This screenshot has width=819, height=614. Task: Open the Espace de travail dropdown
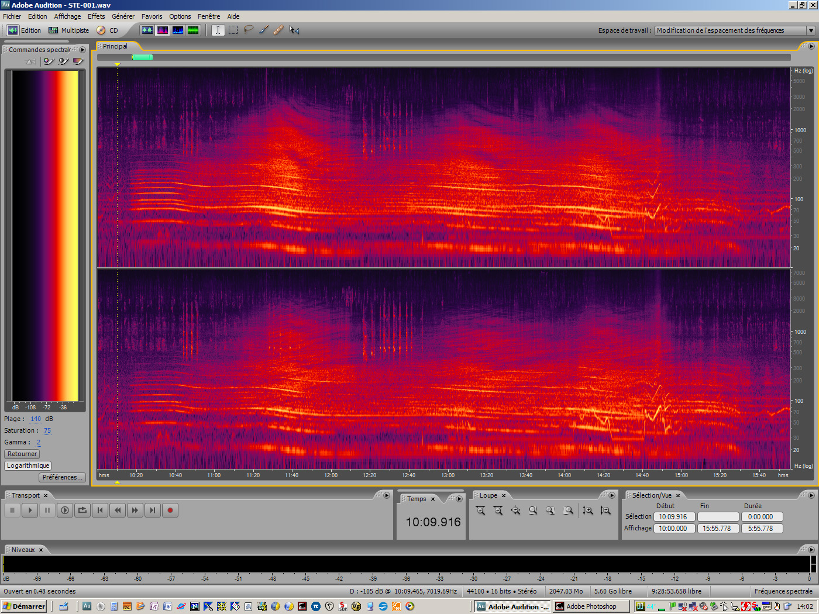pos(811,30)
